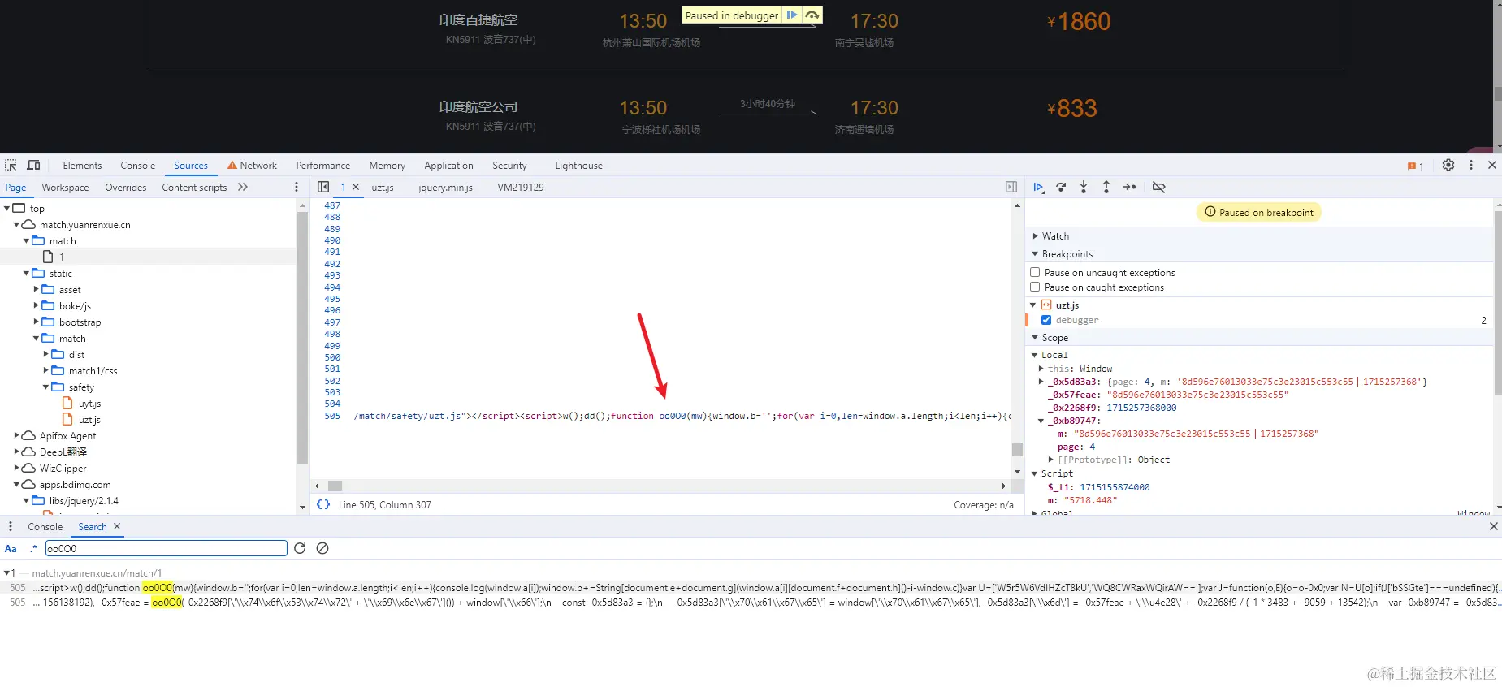Open navigator pane three-dot menu
The height and width of the screenshot is (687, 1502).
click(297, 187)
